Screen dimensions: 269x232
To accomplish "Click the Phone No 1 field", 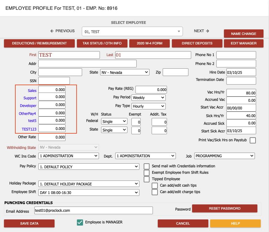I will pyautogui.click(x=236, y=55).
